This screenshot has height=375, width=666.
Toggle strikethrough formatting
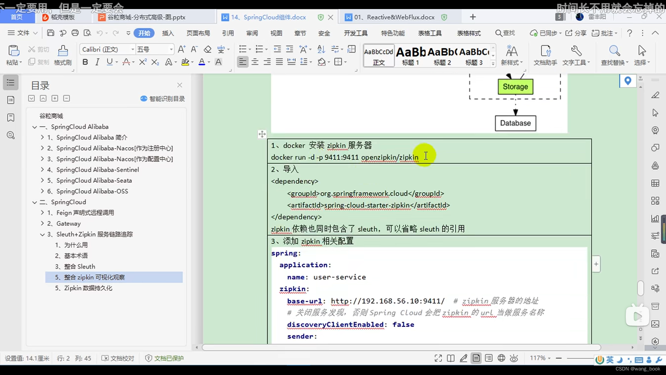pyautogui.click(x=126, y=62)
